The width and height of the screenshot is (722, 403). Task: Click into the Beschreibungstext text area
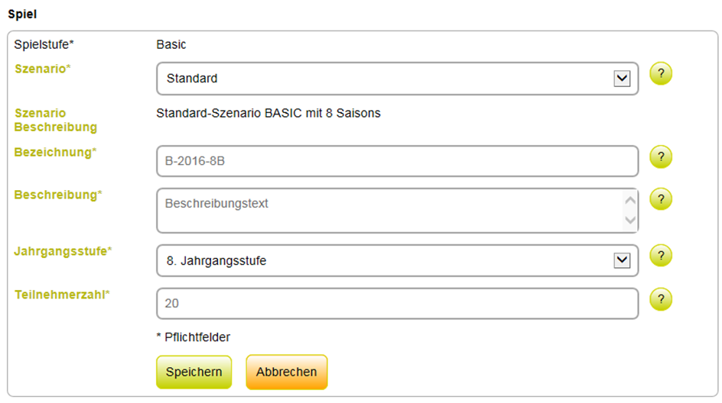click(x=389, y=211)
